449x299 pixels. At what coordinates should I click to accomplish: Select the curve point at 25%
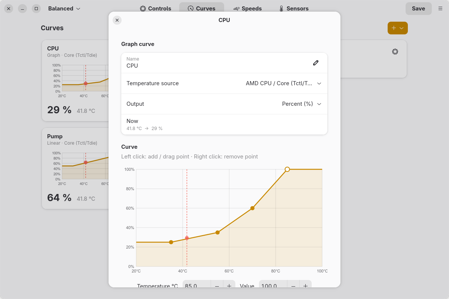[171, 242]
